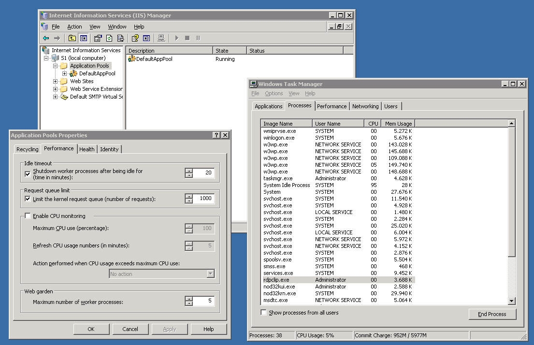
Task: Open the Action menu in IIS Manager
Action: click(74, 27)
